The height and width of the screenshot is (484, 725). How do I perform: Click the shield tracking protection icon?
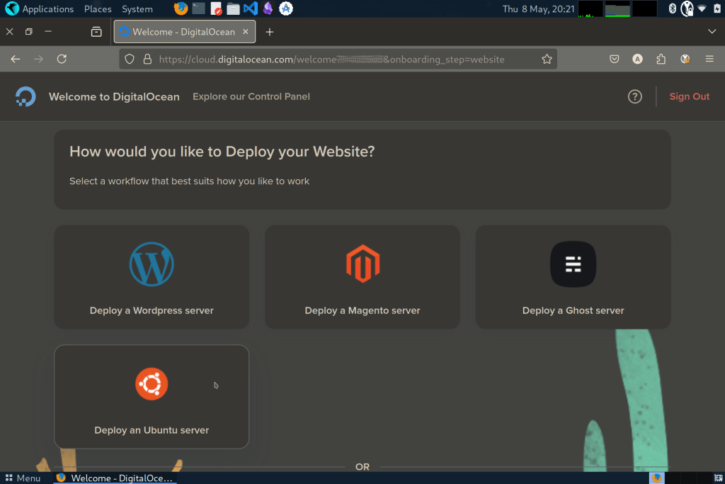(130, 60)
